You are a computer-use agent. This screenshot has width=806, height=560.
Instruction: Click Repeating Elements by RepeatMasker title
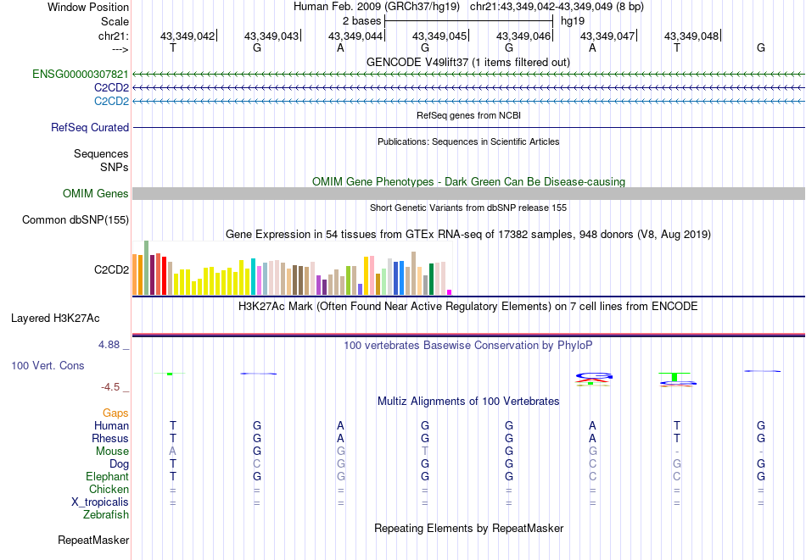tap(469, 528)
